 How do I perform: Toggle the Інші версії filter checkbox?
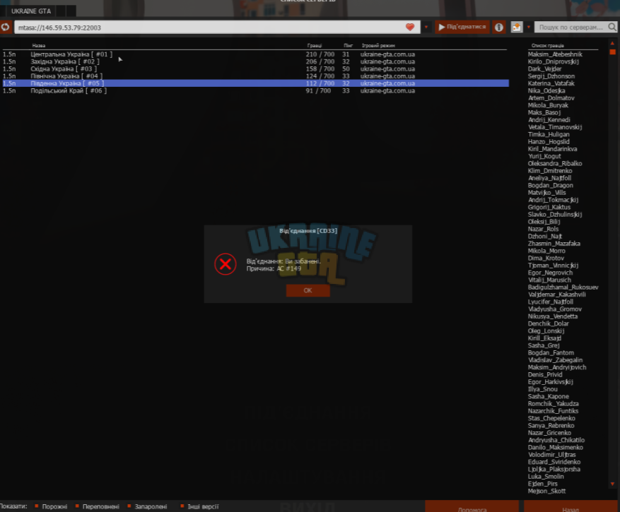(x=182, y=506)
